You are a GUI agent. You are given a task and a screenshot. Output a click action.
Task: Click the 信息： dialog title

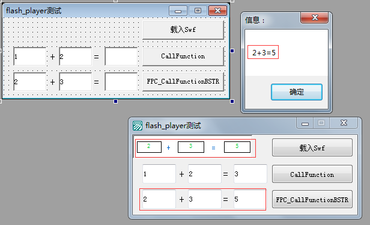point(255,20)
